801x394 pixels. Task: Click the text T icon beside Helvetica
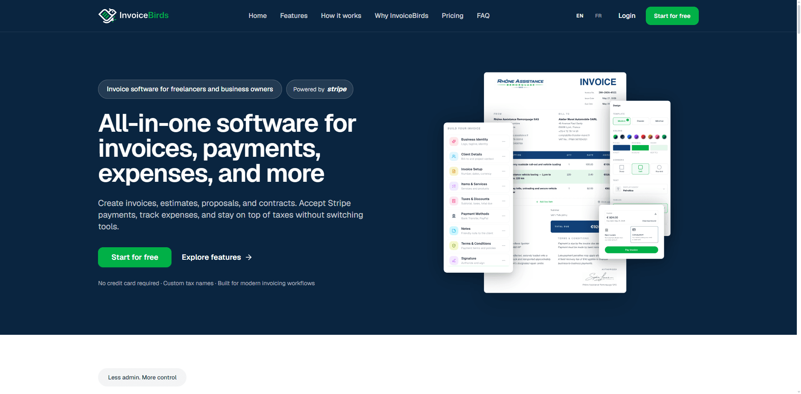(x=618, y=189)
